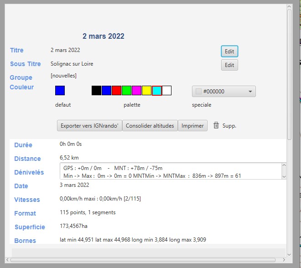Pick the red palette swatch

(116, 90)
